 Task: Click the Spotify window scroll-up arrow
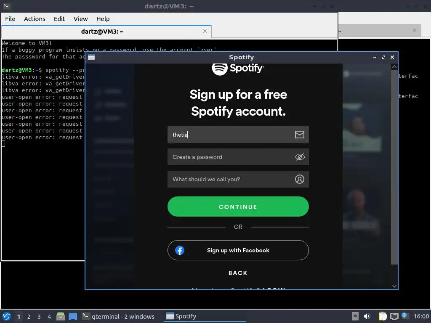(394, 67)
